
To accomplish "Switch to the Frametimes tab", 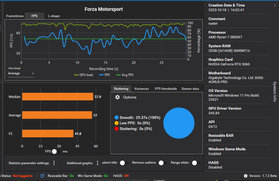I will tap(15, 16).
